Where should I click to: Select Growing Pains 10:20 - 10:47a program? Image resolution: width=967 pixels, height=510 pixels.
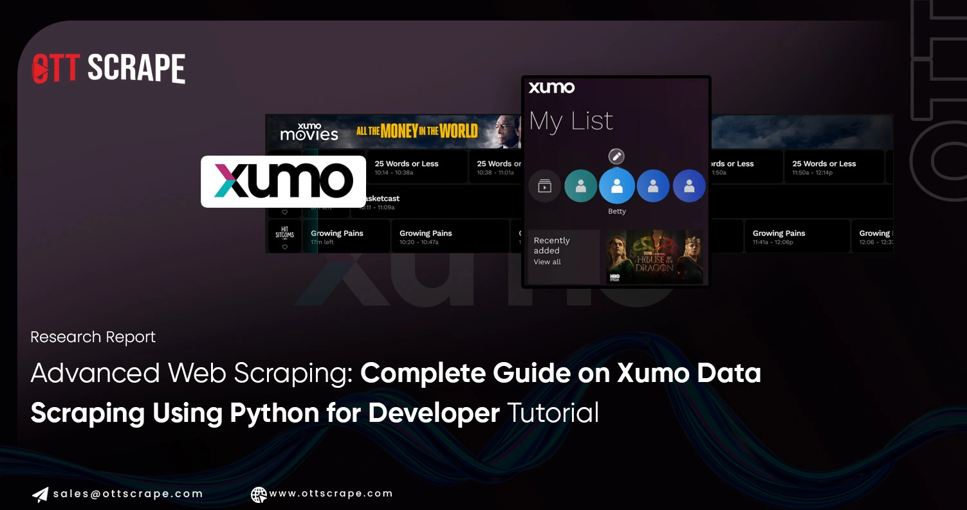coord(450,237)
